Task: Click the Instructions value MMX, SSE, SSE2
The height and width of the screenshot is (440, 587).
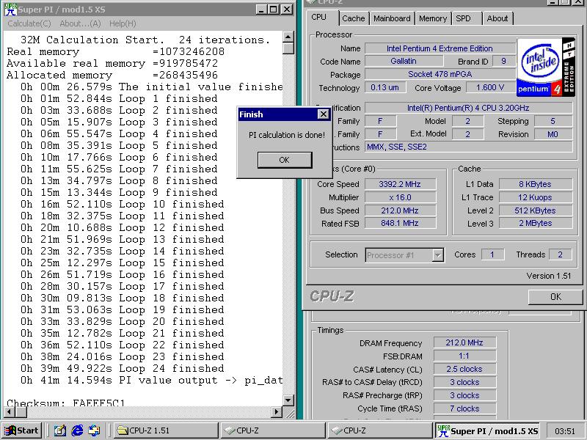Action: click(469, 147)
